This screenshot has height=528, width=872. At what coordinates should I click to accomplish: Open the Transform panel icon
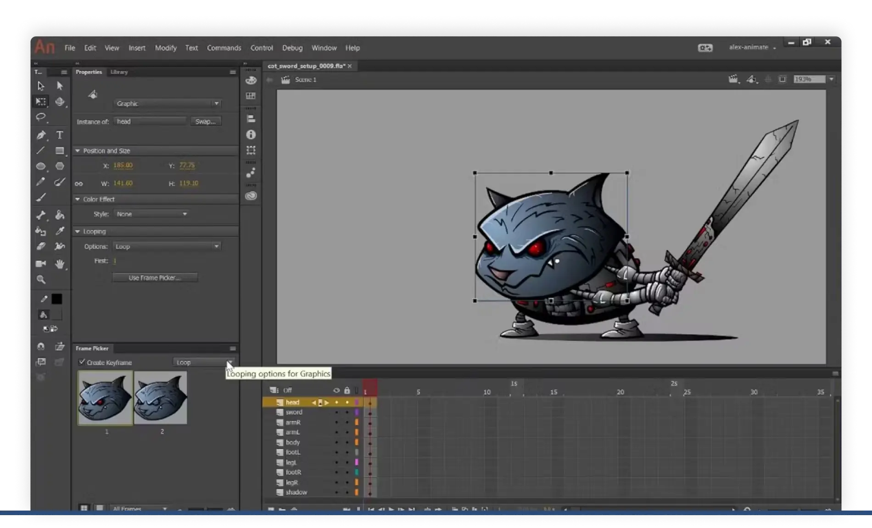(x=251, y=150)
